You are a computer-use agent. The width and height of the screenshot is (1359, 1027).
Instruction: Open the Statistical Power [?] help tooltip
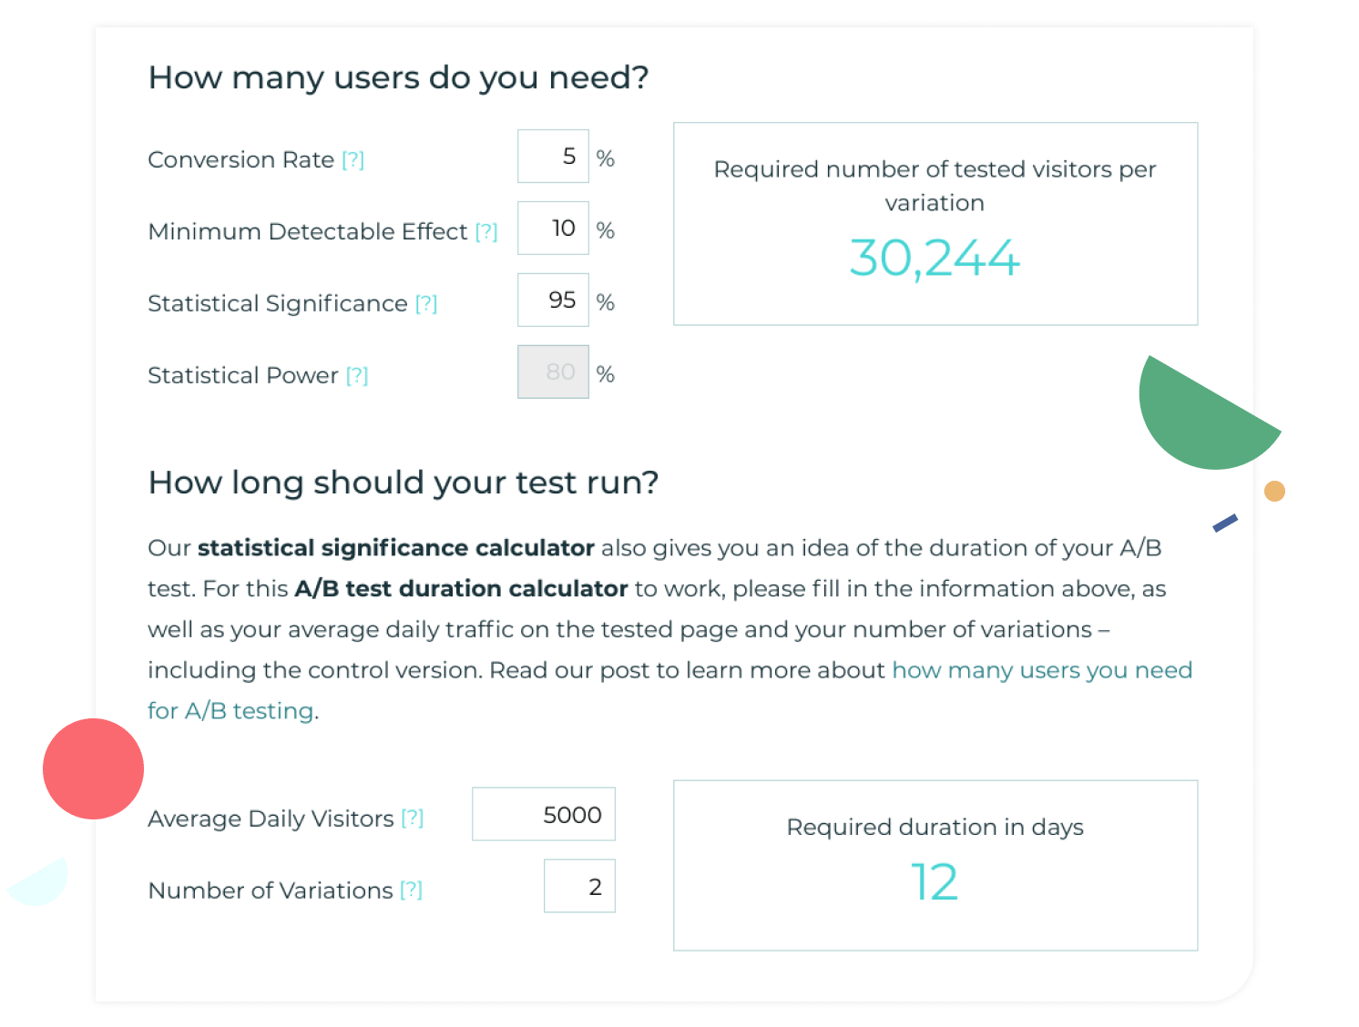coord(357,376)
